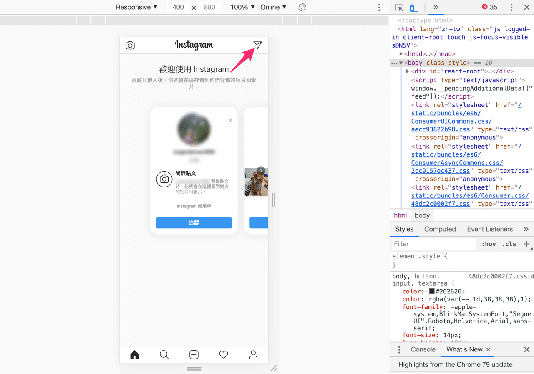The height and width of the screenshot is (374, 534).
Task: Open device toolbar more options menu
Action: tap(379, 7)
